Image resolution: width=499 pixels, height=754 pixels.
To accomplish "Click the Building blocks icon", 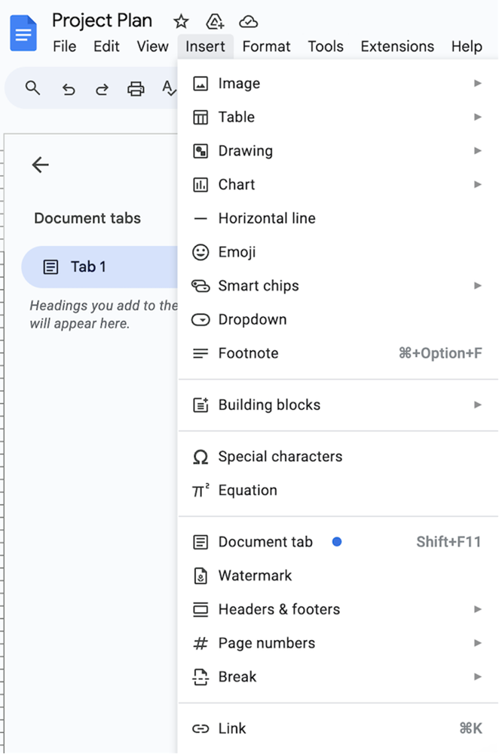I will pos(201,405).
